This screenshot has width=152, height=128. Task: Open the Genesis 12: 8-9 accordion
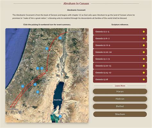point(120,45)
